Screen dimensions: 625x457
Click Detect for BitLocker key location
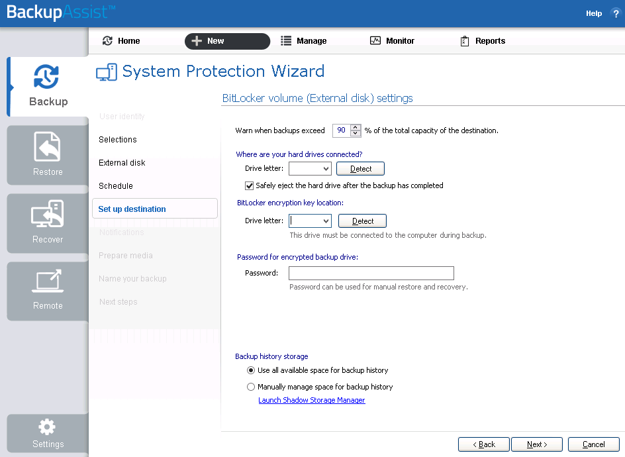click(363, 221)
